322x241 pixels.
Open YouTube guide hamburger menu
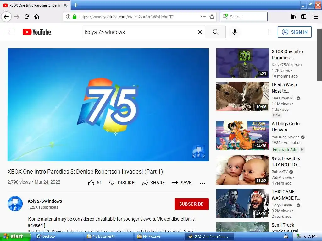[11, 32]
